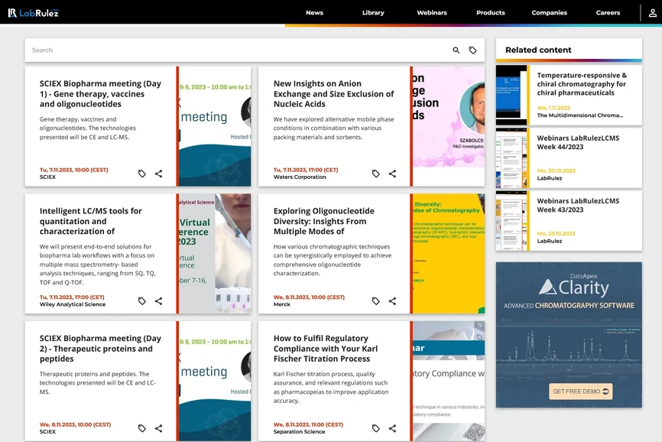This screenshot has height=442, width=662.
Task: Click the Clarity chromatography software ad logo
Action: pyautogui.click(x=573, y=286)
